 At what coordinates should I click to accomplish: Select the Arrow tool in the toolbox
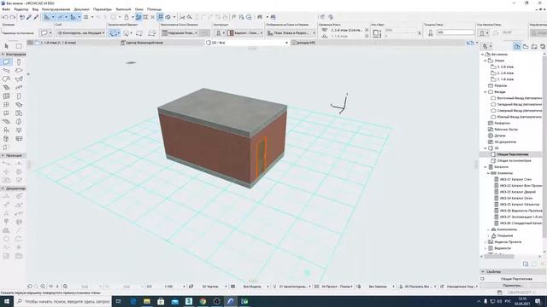tap(6, 46)
